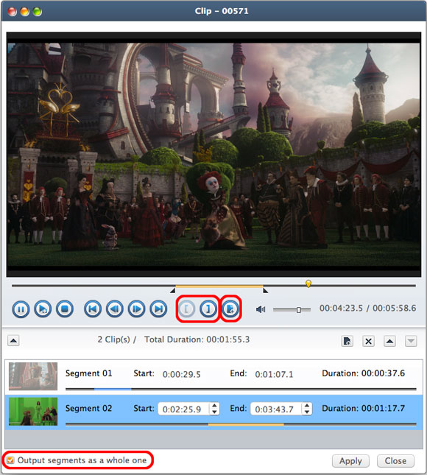
Task: Click the add segment icon in list toolbar
Action: [347, 341]
